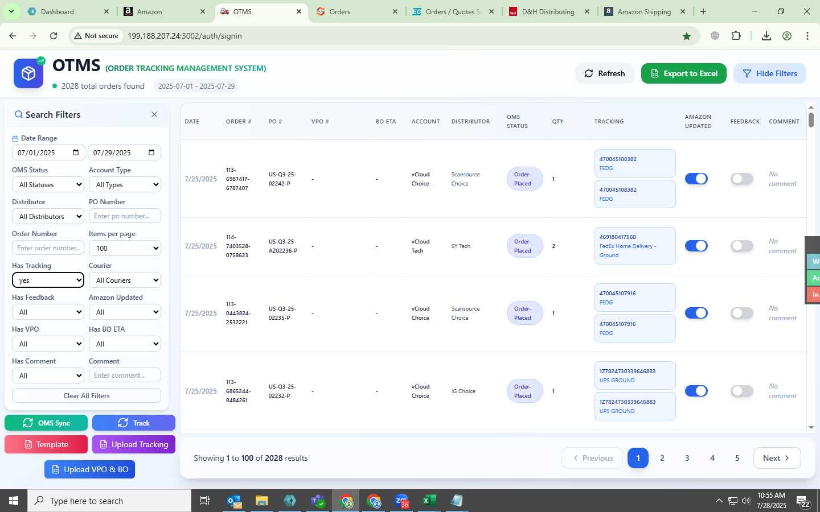This screenshot has height=512, width=820.
Task: Open the Courier dropdown
Action: (x=125, y=280)
